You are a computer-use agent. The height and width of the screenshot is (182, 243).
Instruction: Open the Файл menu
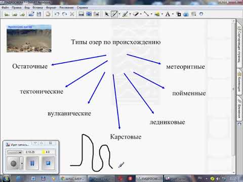(x=5, y=8)
